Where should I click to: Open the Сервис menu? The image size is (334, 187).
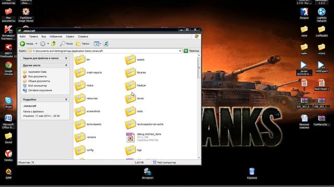click(x=70, y=36)
